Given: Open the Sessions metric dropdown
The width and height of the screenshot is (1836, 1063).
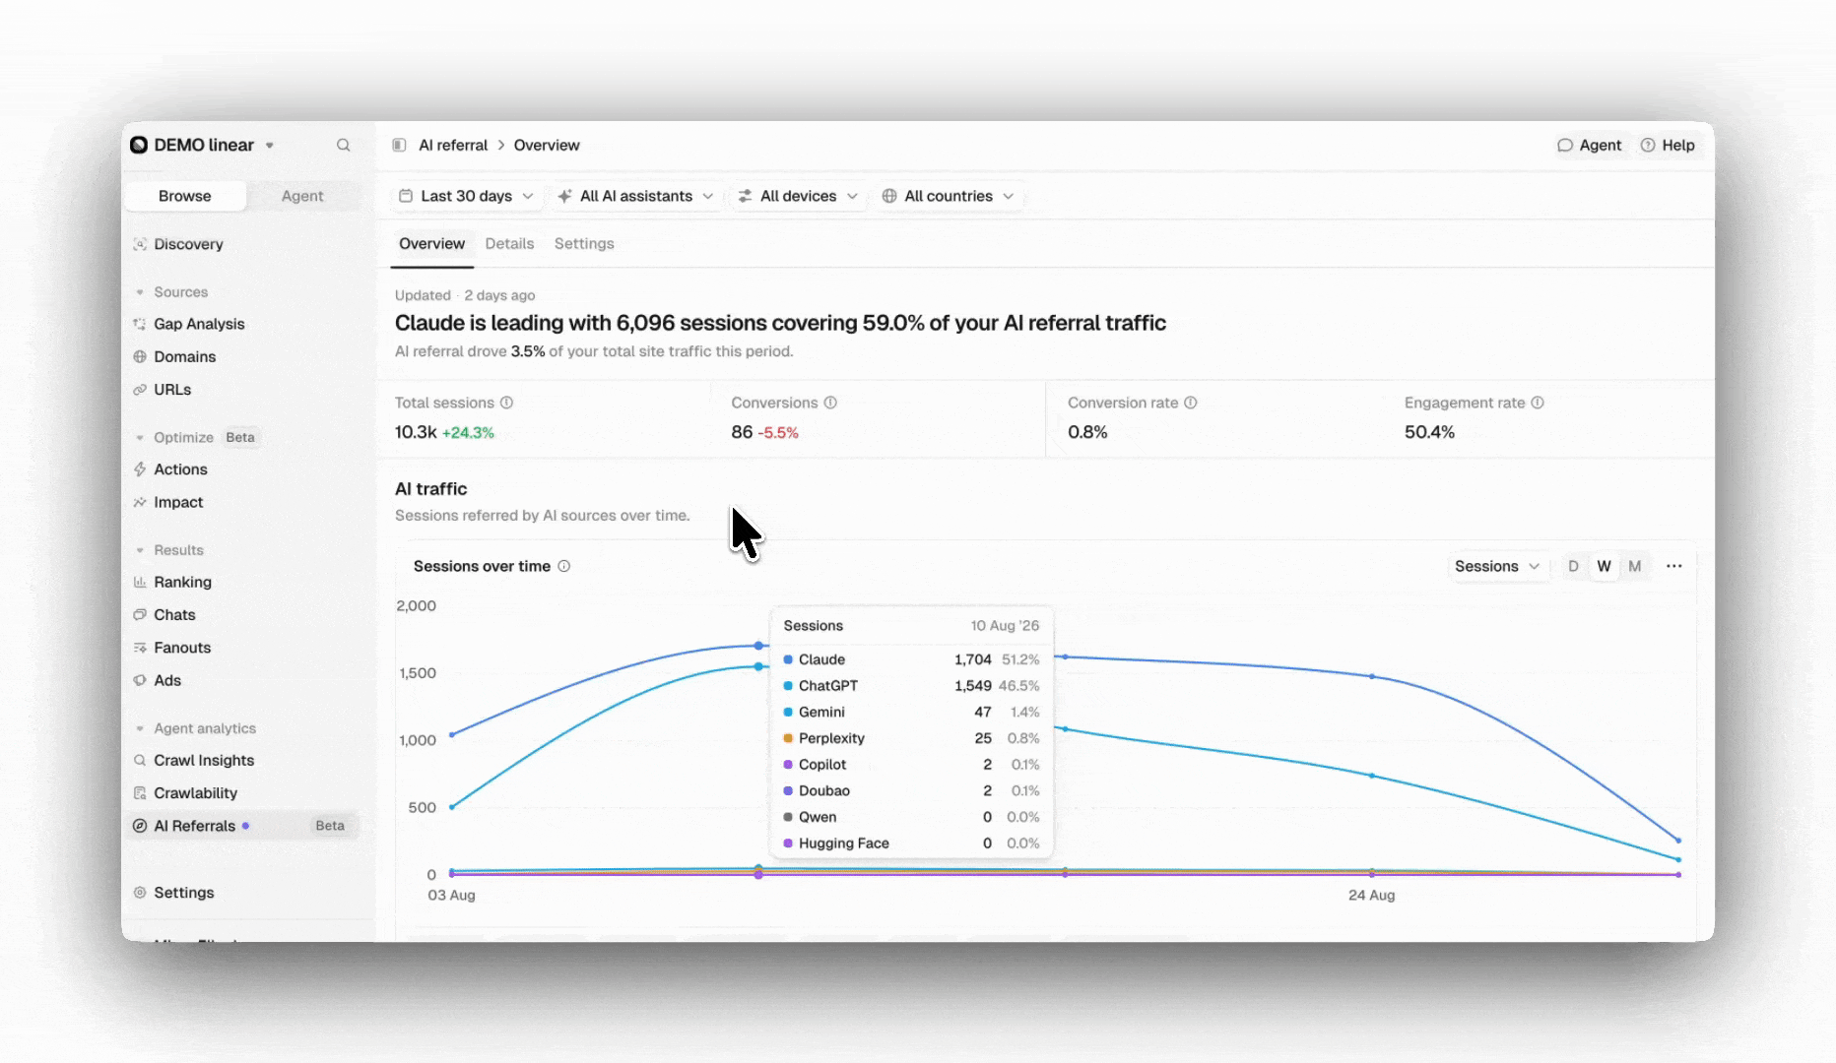Looking at the screenshot, I should (x=1497, y=566).
